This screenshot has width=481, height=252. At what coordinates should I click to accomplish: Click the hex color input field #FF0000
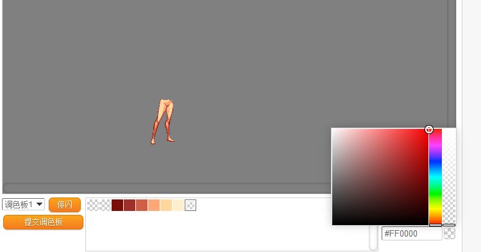[412, 233]
